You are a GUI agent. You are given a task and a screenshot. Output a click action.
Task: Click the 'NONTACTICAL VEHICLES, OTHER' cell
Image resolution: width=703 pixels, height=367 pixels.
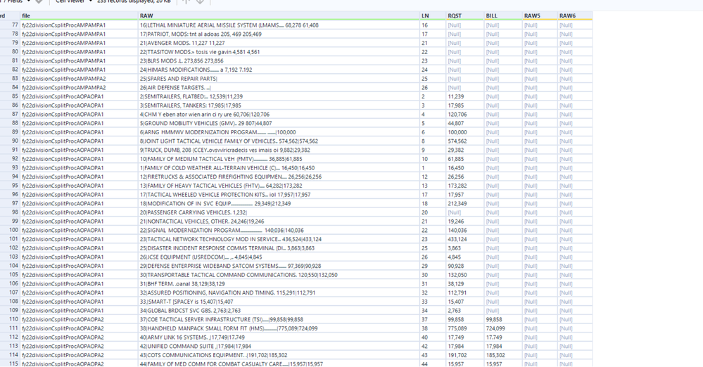[279, 221]
